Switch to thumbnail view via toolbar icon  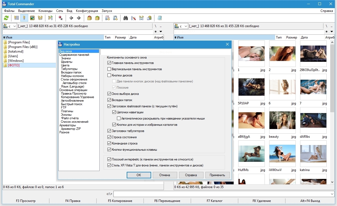(32, 18)
